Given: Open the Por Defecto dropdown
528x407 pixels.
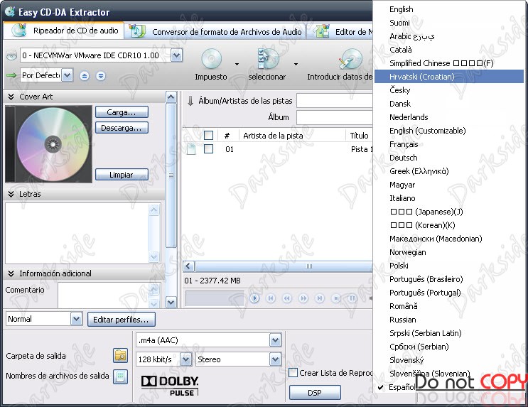Looking at the screenshot, I should click(68, 75).
